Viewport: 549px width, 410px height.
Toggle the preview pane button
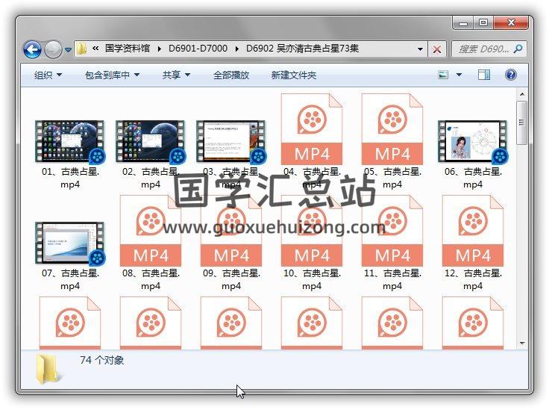(484, 75)
